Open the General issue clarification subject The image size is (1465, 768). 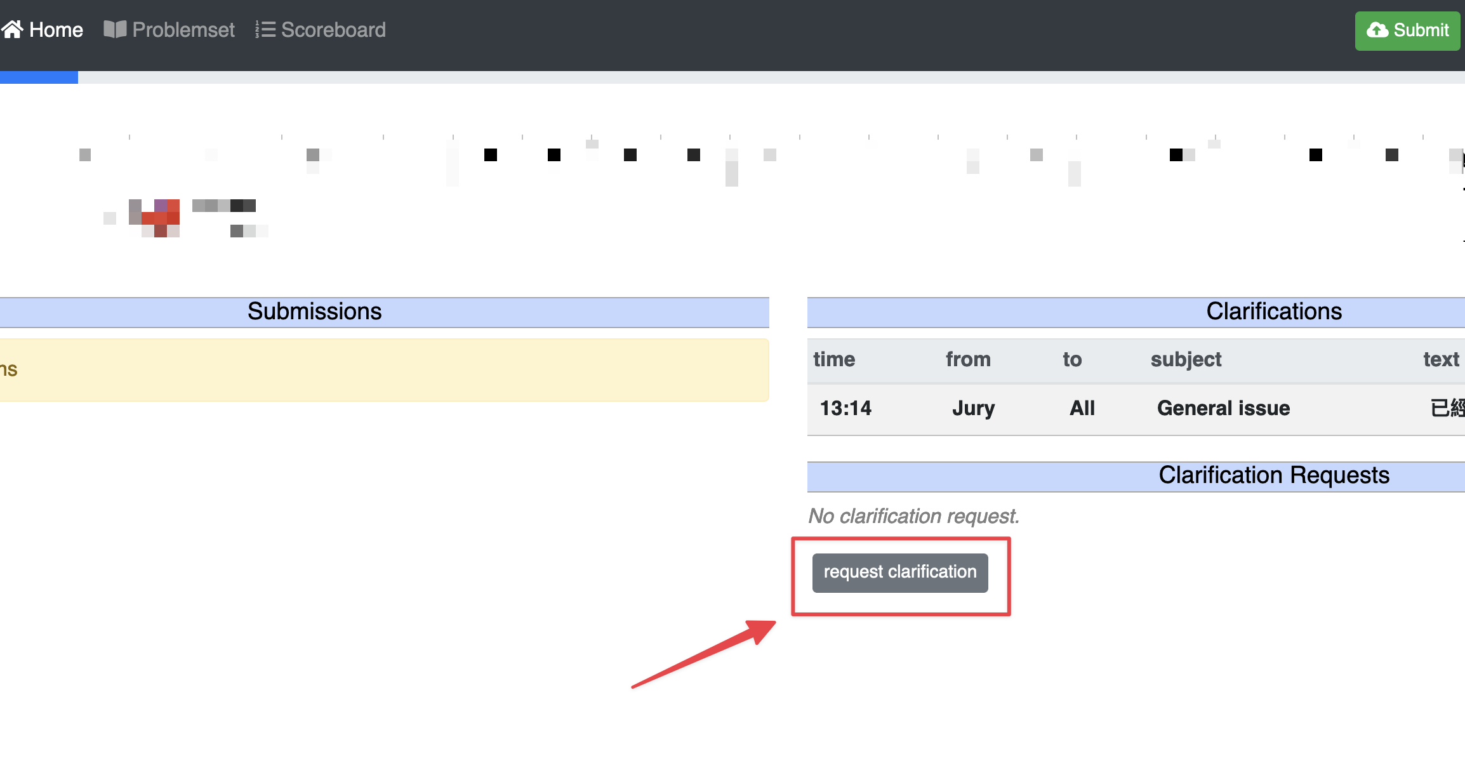tap(1223, 408)
